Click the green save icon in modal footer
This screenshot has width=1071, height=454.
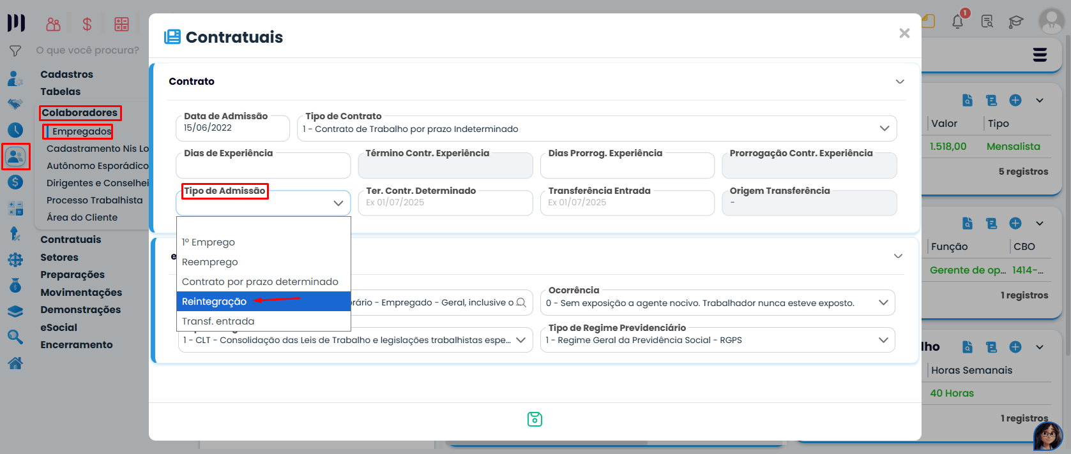coord(535,419)
